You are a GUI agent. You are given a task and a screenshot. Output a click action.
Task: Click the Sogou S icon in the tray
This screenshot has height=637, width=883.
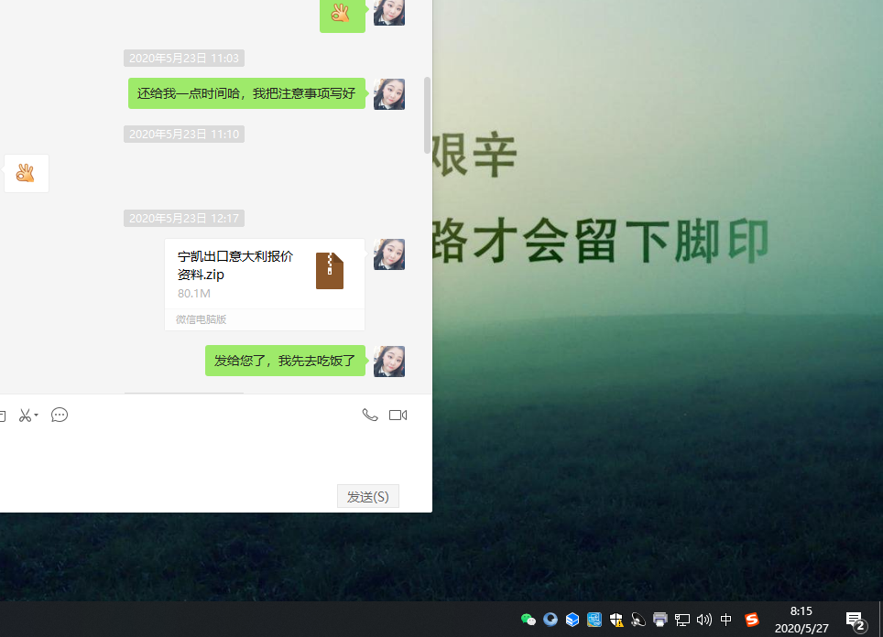[752, 620]
